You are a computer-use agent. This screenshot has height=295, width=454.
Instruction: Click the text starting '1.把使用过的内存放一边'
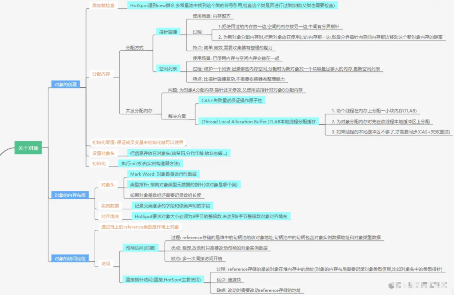tap(278, 27)
